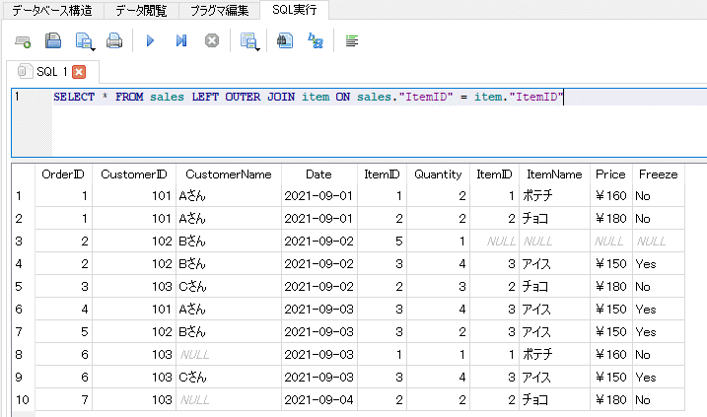Click the stop execution icon
707x417 pixels.
pyautogui.click(x=212, y=41)
